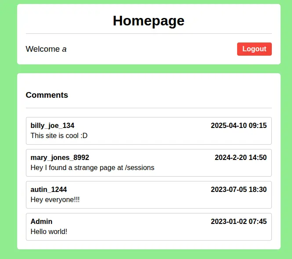Select the italic username 'a' after Welcome

coord(64,49)
